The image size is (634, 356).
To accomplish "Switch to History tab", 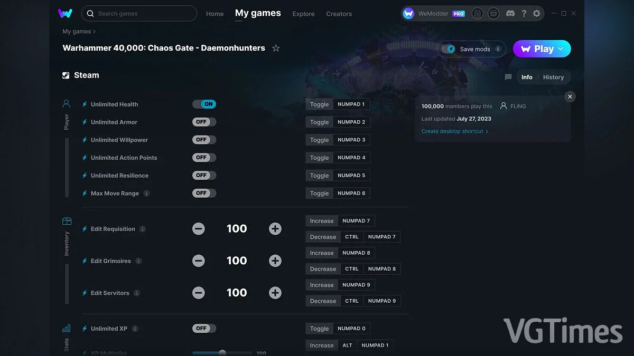I will [x=553, y=77].
